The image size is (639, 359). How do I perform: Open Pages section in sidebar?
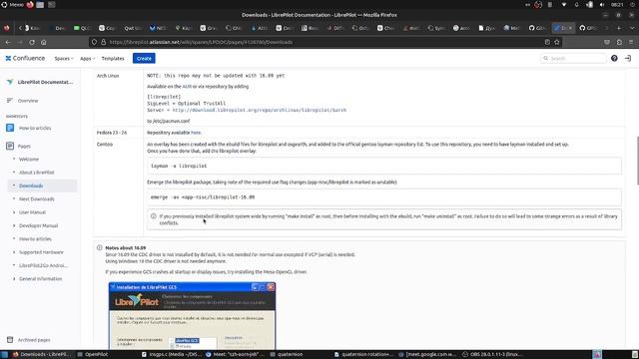(24, 146)
